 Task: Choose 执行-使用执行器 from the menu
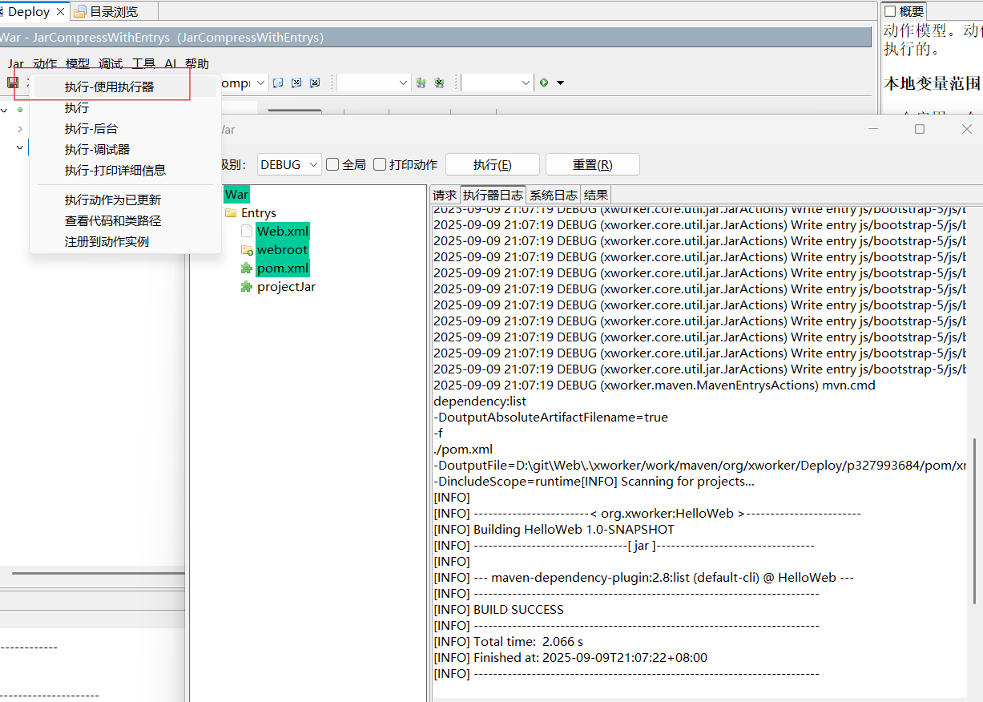(124, 87)
